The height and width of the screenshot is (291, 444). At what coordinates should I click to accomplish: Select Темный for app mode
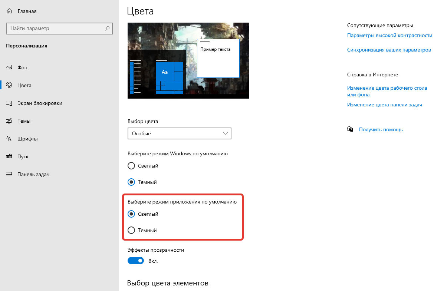click(x=131, y=230)
